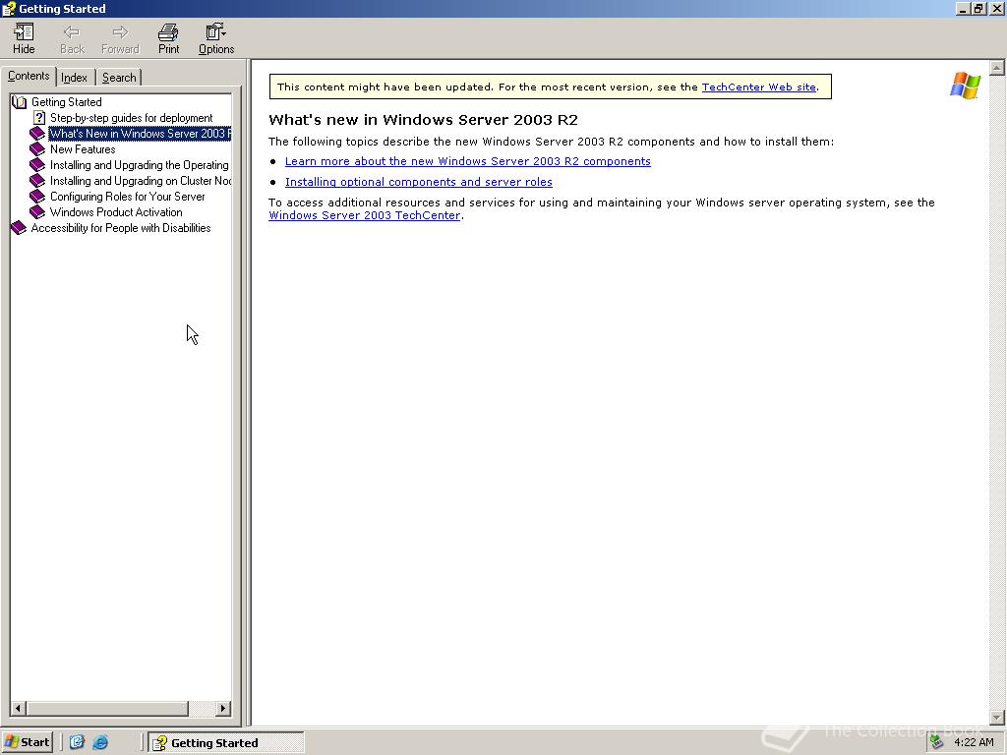The height and width of the screenshot is (755, 1007).
Task: Restore down the Getting Started window
Action: pos(978,8)
